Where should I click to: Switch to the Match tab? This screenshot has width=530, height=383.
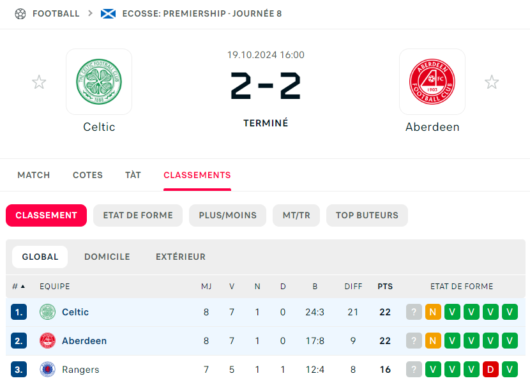click(34, 175)
